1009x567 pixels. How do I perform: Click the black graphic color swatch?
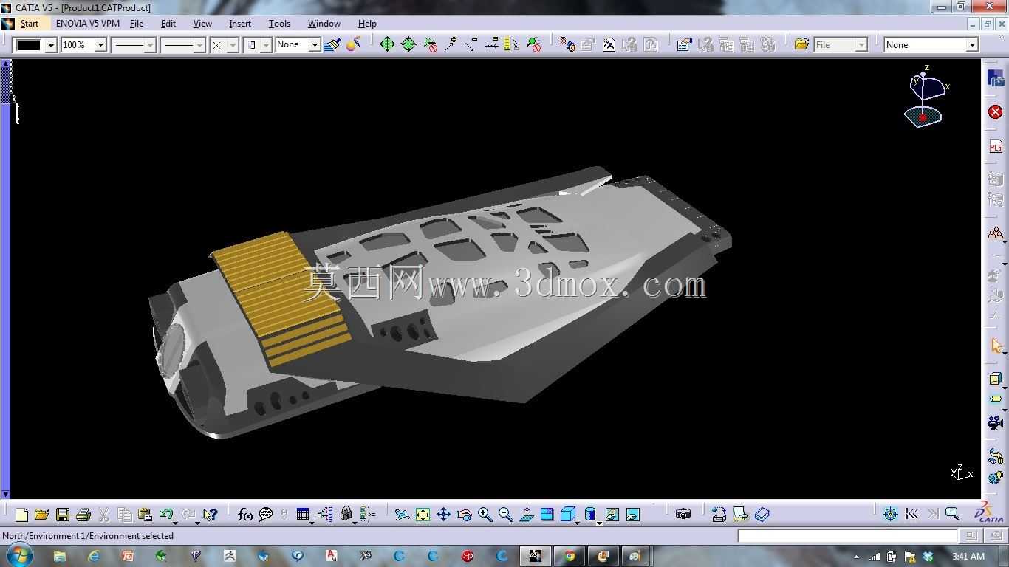point(29,45)
